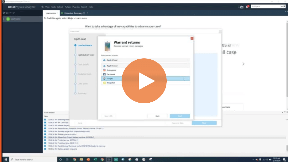Screen dimensions: 288x162
Task: Close the Warrant returns dialog
Action: pos(192,38)
